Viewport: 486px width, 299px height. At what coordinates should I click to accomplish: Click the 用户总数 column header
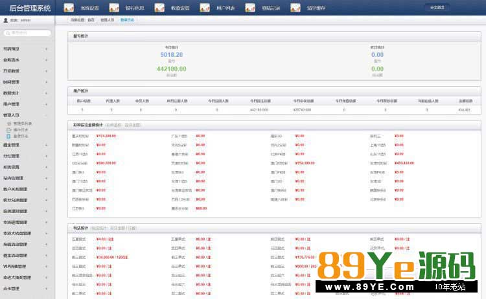[84, 101]
